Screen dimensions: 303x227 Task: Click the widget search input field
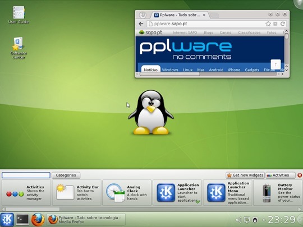[x=26, y=175]
